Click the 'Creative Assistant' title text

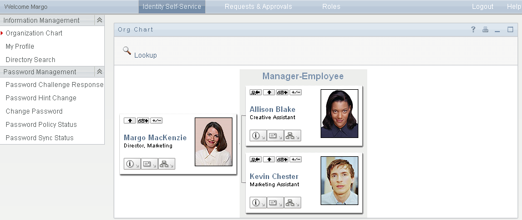tap(273, 117)
